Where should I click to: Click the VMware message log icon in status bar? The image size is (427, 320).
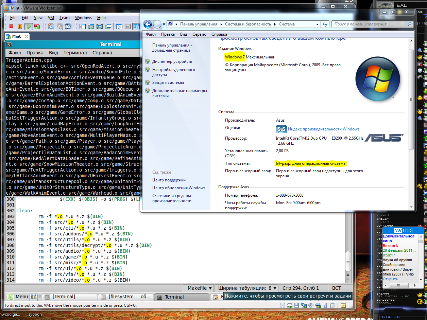click(x=343, y=305)
